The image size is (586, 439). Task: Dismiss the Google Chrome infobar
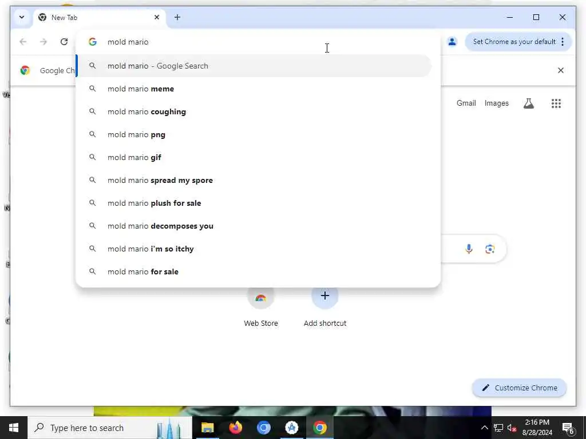click(561, 70)
